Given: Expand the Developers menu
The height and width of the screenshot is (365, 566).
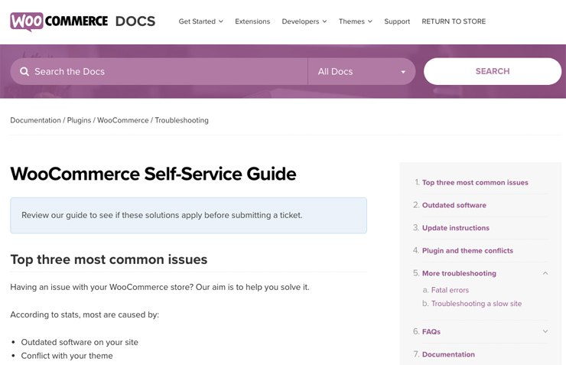Looking at the screenshot, I should pos(304,21).
